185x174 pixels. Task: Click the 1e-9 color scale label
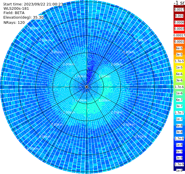tap(179, 171)
